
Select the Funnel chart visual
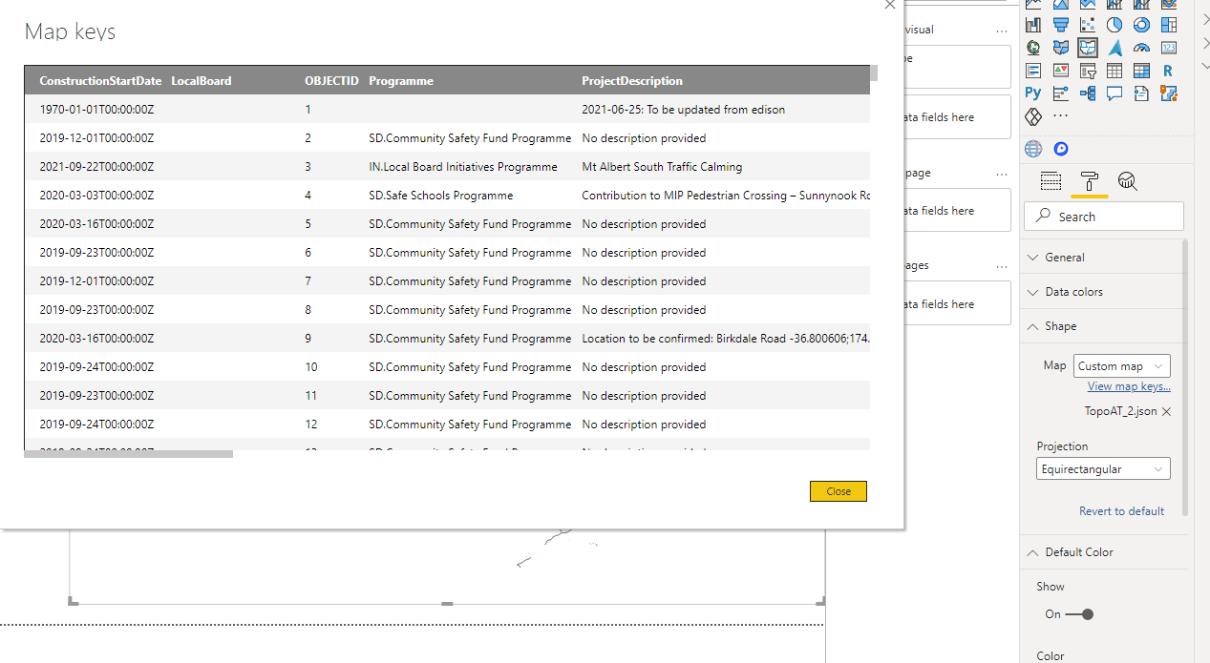[x=1060, y=25]
